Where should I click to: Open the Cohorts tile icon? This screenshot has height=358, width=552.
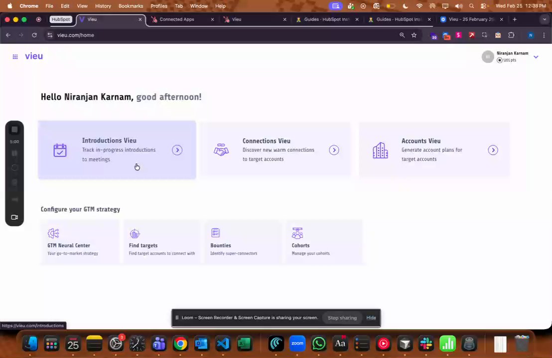click(297, 233)
